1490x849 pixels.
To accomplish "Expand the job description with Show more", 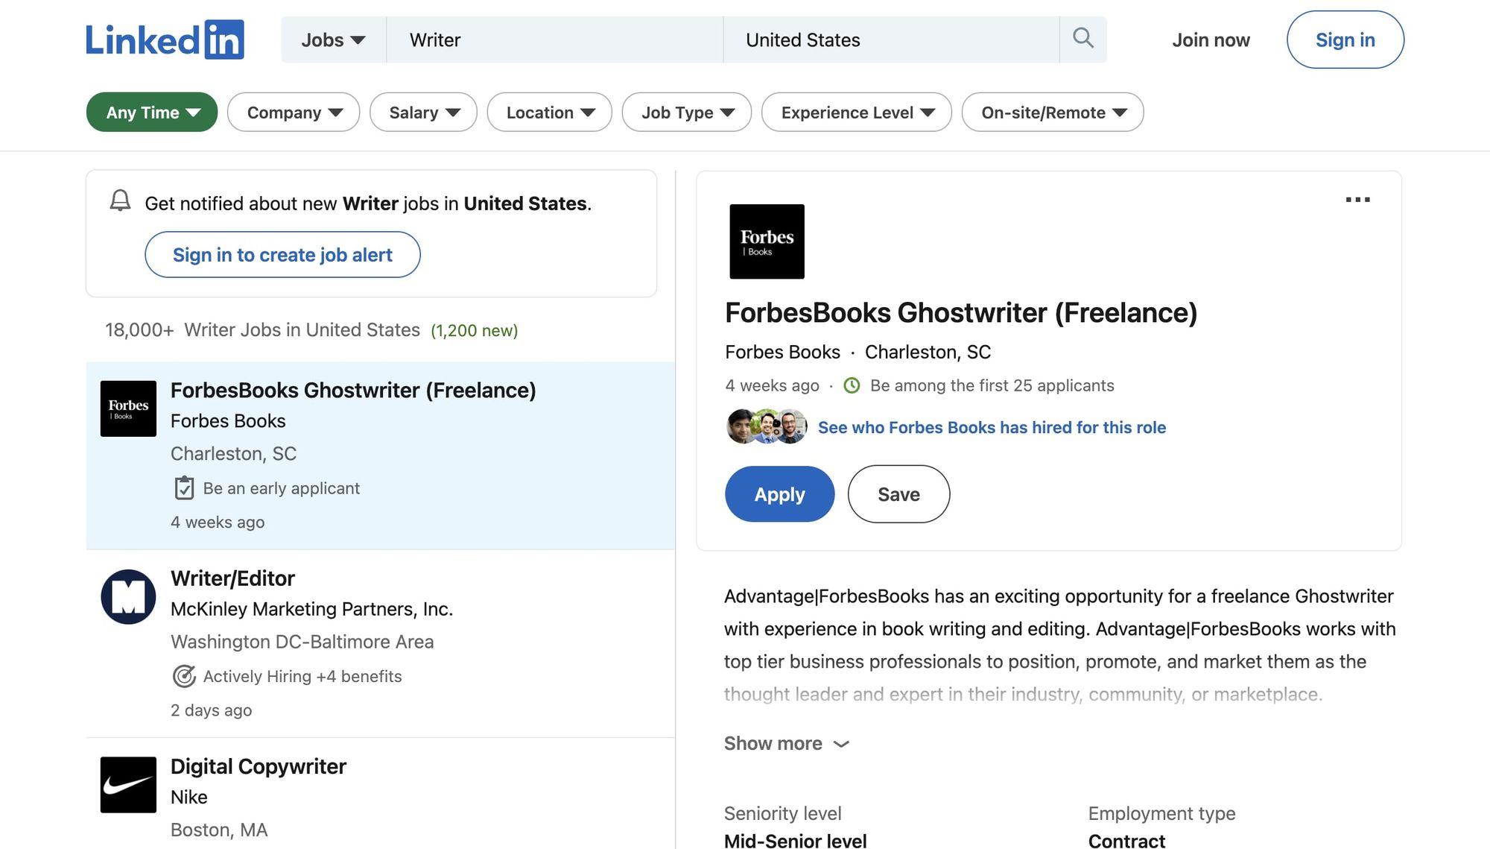I will 786,743.
